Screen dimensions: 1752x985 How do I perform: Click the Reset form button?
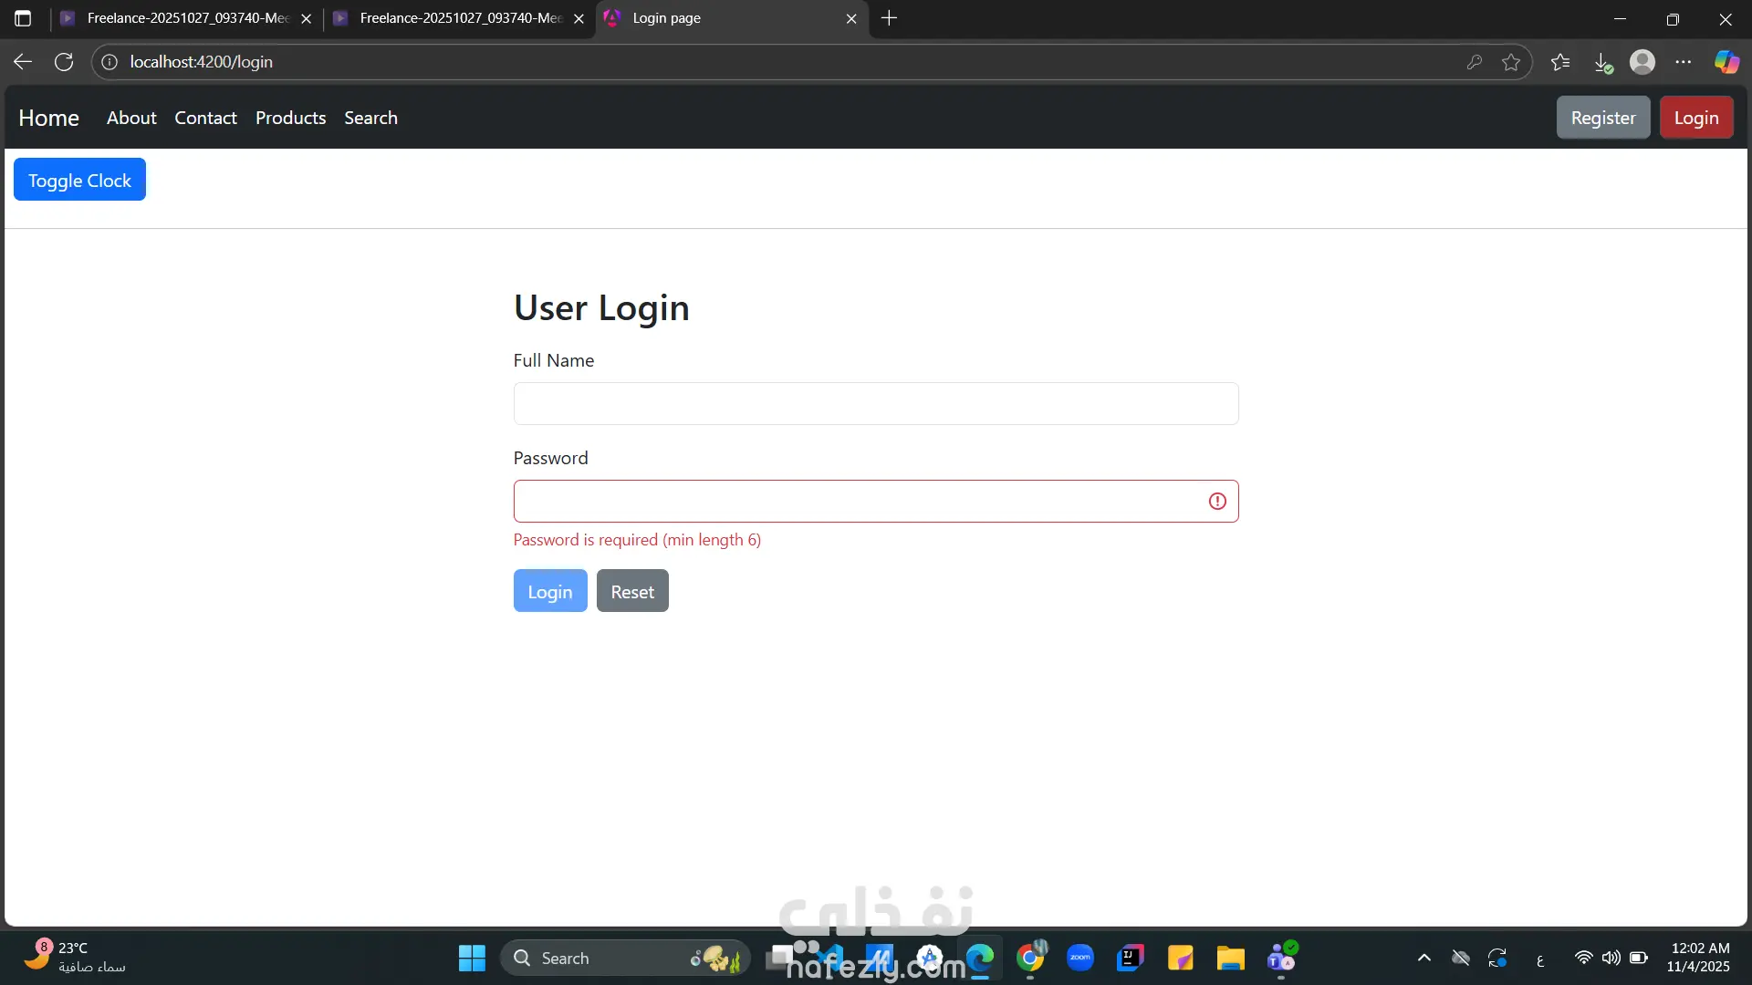[x=631, y=591]
